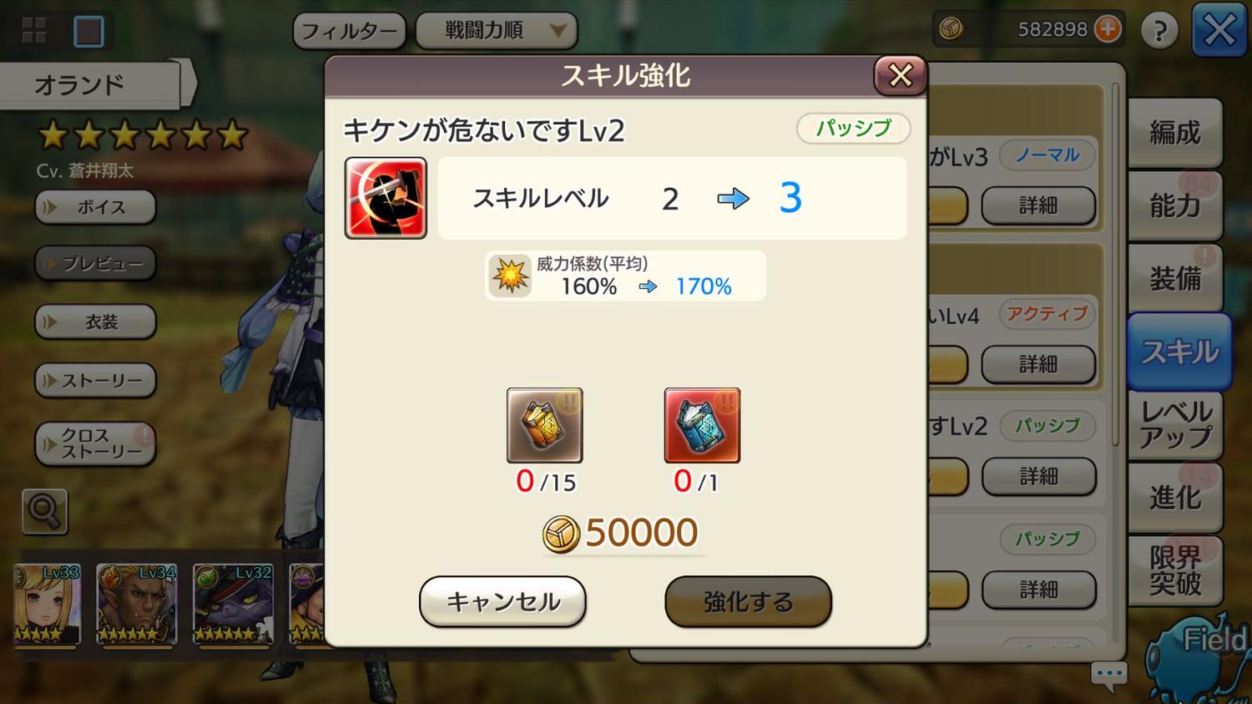Switch to the grid view icon

pyautogui.click(x=34, y=31)
